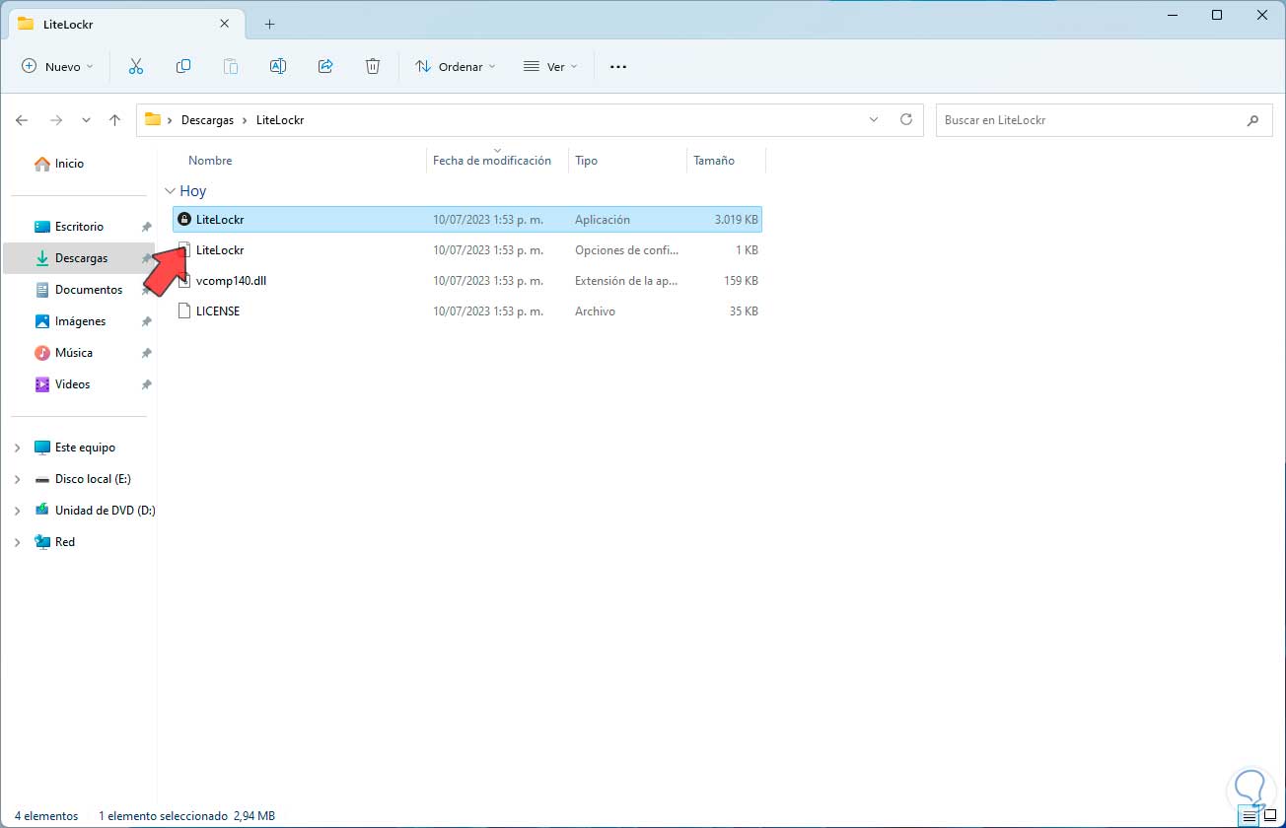The image size is (1286, 828).
Task: Click the Copy icon in toolbar
Action: 183,66
